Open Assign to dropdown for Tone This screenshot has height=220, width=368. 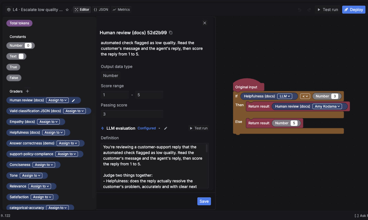tap(31, 176)
